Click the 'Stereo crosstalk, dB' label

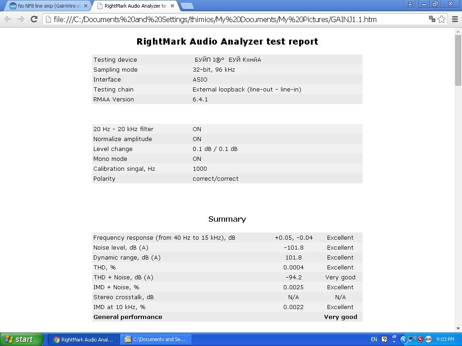point(124,297)
